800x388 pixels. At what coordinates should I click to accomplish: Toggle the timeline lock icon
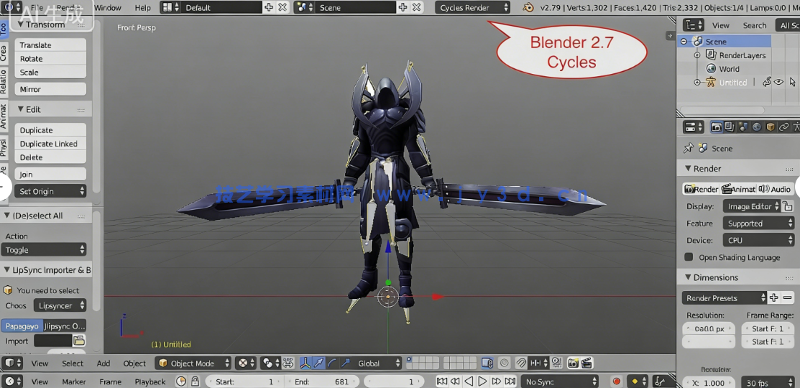point(194,382)
